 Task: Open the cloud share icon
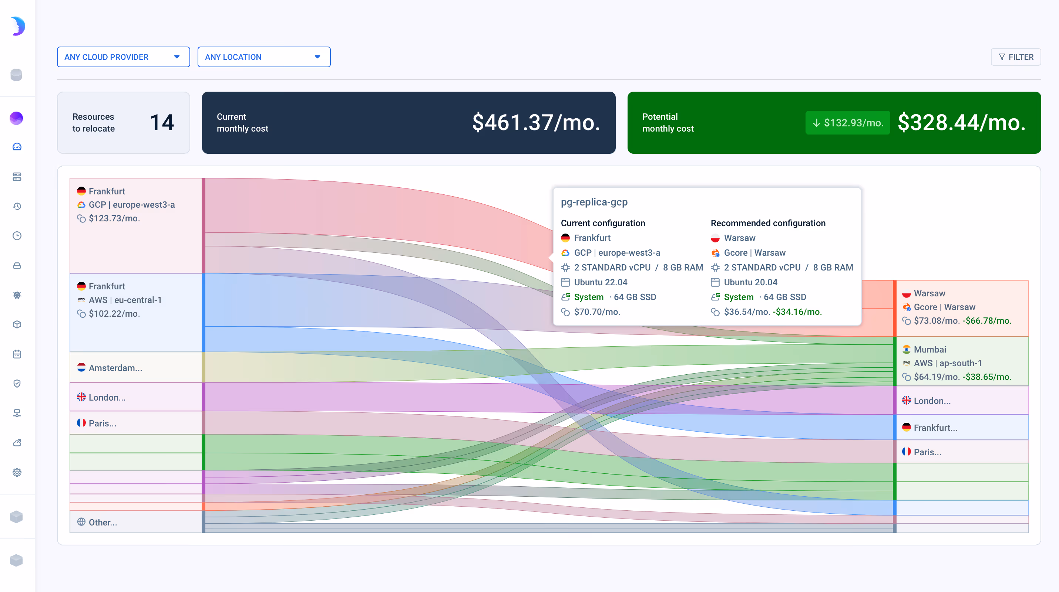(17, 443)
